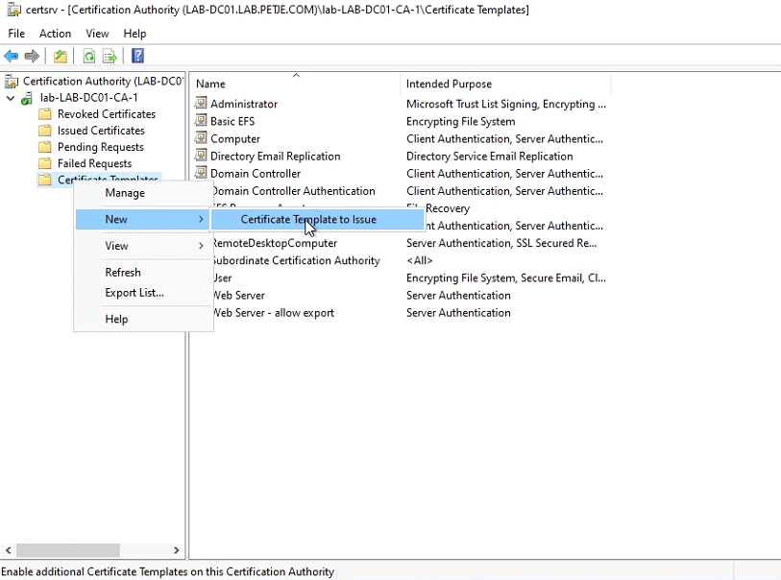The image size is (781, 580).
Task: Open the Action menu in menu bar
Action: point(56,34)
